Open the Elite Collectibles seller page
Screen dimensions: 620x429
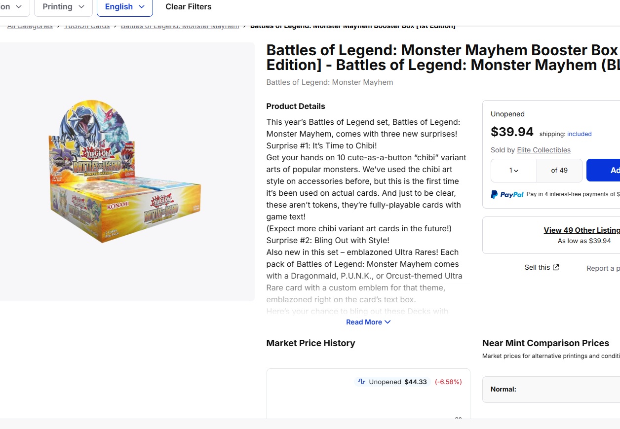(543, 150)
